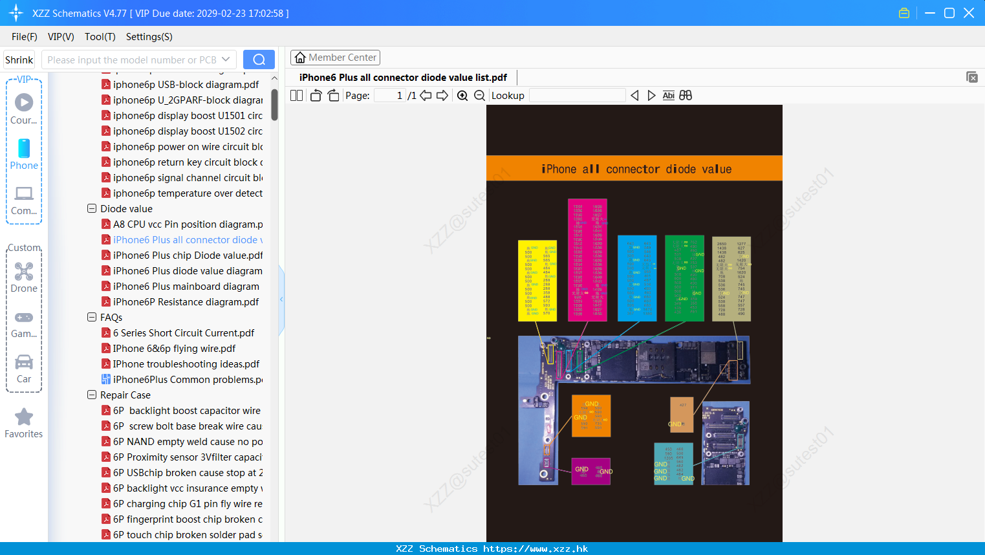Viewport: 985px width, 555px height.
Task: Zoom out of the PDF
Action: point(479,96)
